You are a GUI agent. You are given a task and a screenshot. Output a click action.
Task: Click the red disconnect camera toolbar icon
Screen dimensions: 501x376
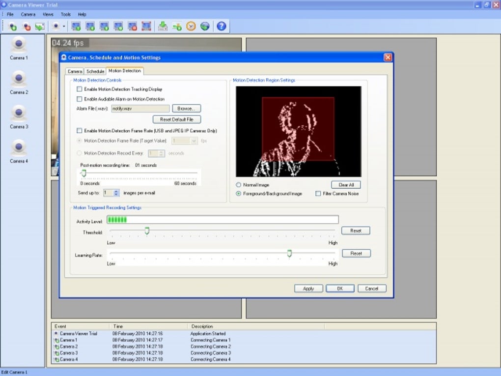pyautogui.click(x=27, y=26)
